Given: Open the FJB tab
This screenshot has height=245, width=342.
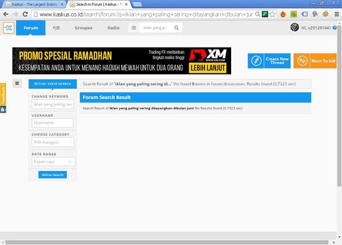Looking at the screenshot, I should click(56, 28).
